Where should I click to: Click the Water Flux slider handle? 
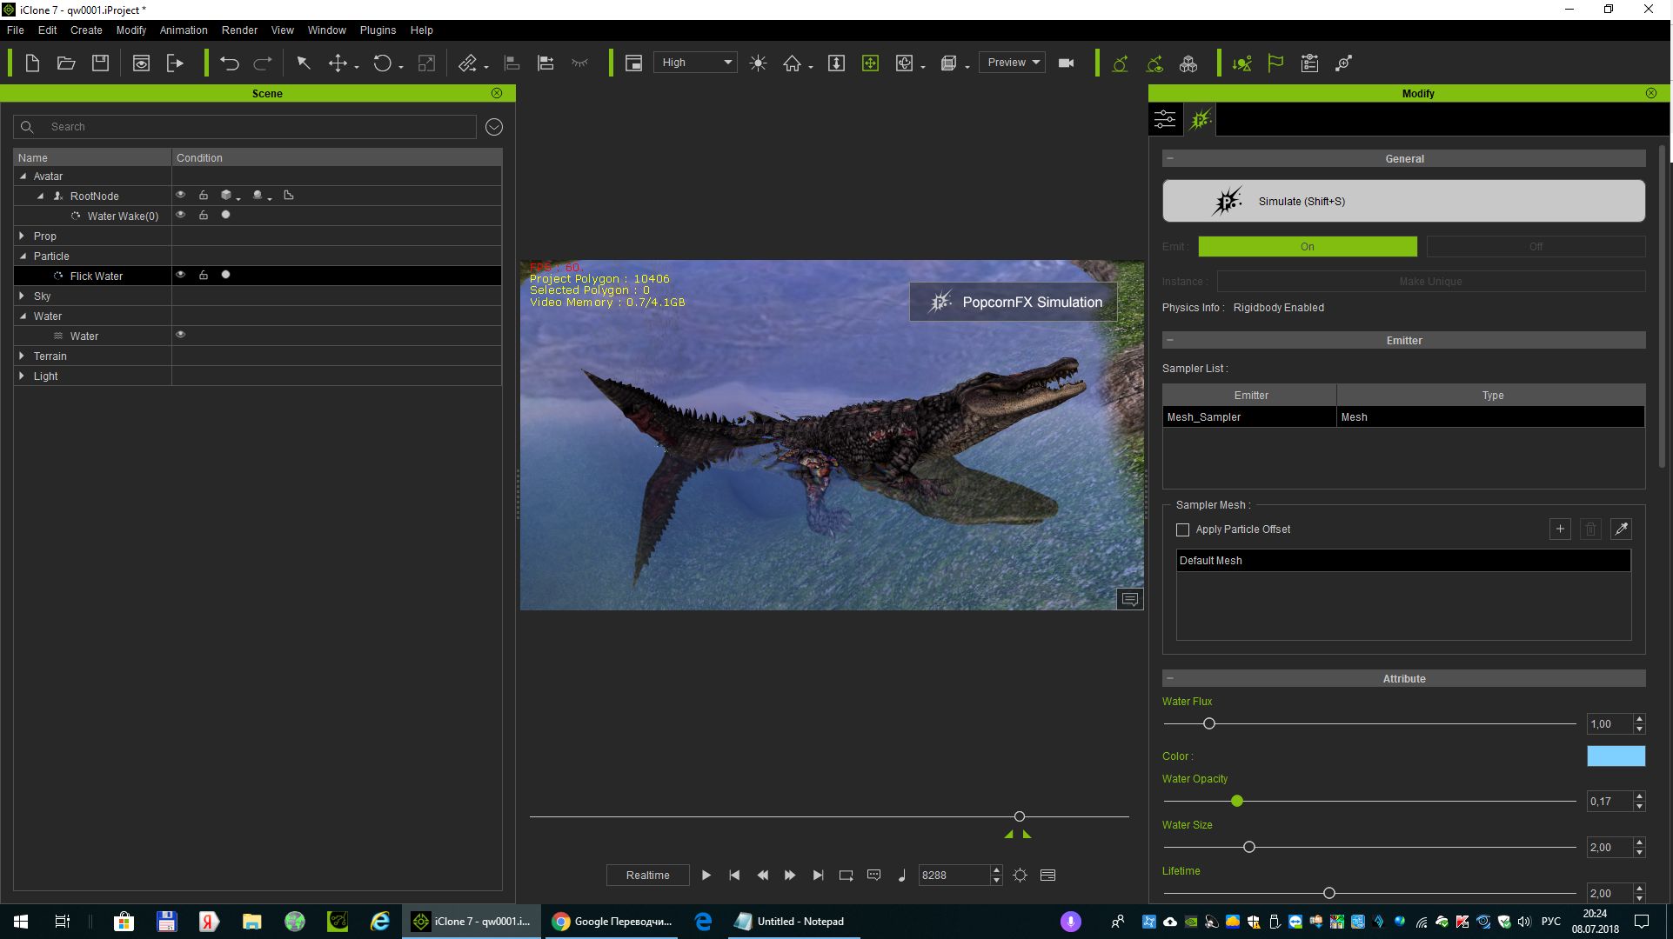tap(1209, 723)
